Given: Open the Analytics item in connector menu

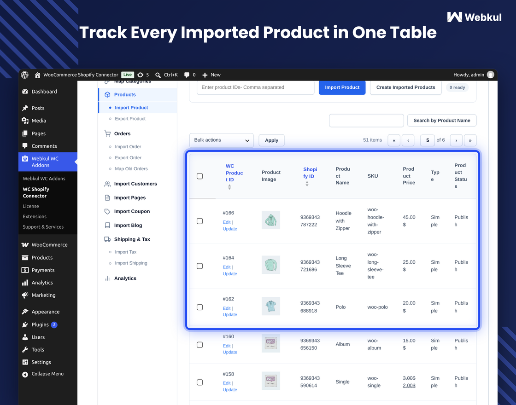Looking at the screenshot, I should click(125, 278).
